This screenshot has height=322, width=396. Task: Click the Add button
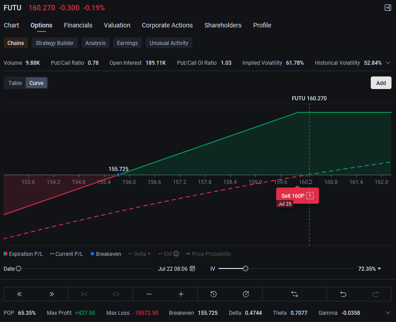point(381,83)
